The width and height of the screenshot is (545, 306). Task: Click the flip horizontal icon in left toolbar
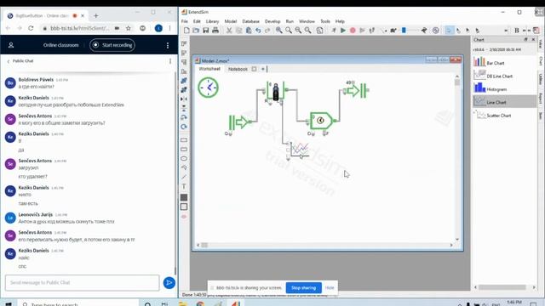[x=184, y=99]
